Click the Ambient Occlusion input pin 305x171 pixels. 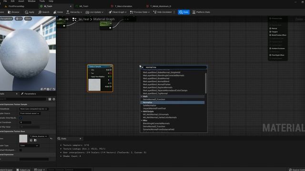point(270,48)
